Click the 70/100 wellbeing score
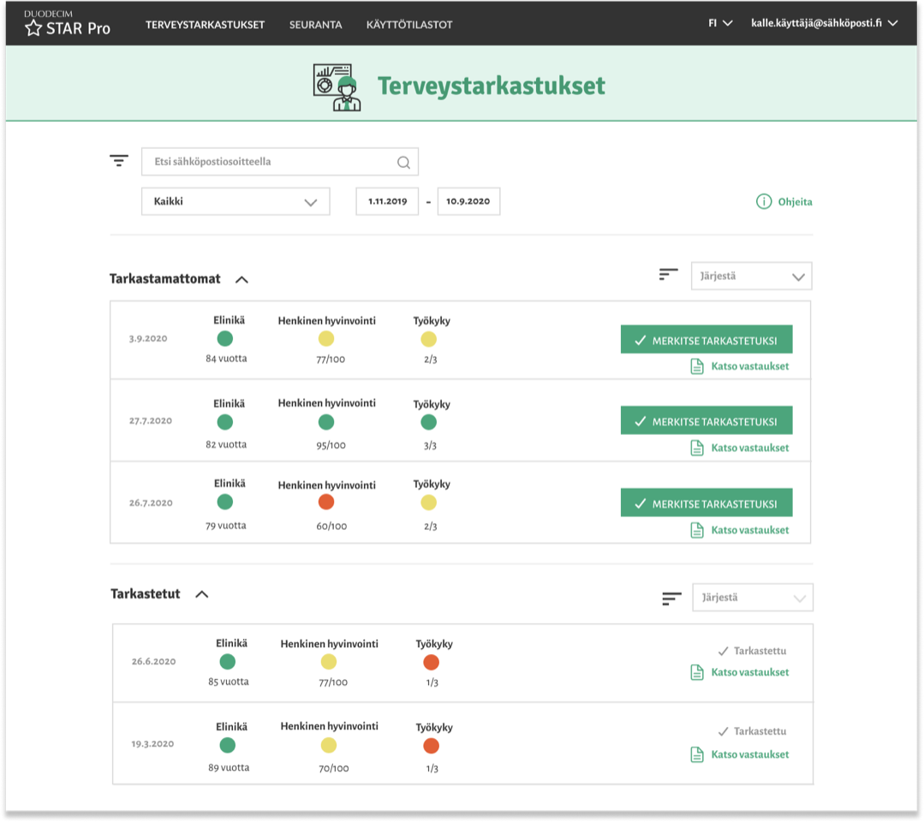This screenshot has height=822, width=924. [333, 768]
